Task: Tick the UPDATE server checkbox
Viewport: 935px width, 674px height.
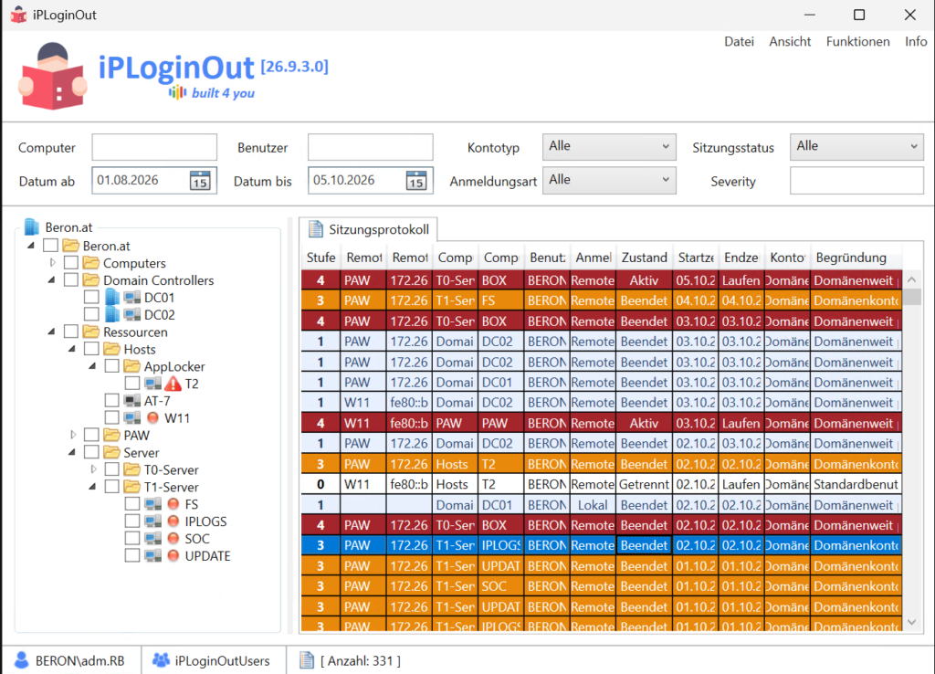Action: coord(131,555)
